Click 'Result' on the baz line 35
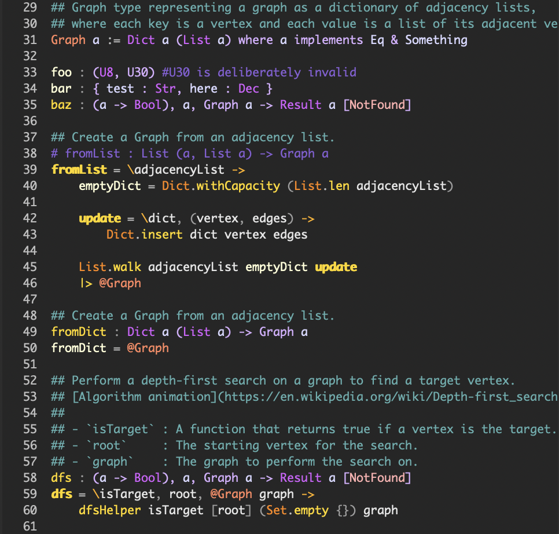 pyautogui.click(x=300, y=105)
